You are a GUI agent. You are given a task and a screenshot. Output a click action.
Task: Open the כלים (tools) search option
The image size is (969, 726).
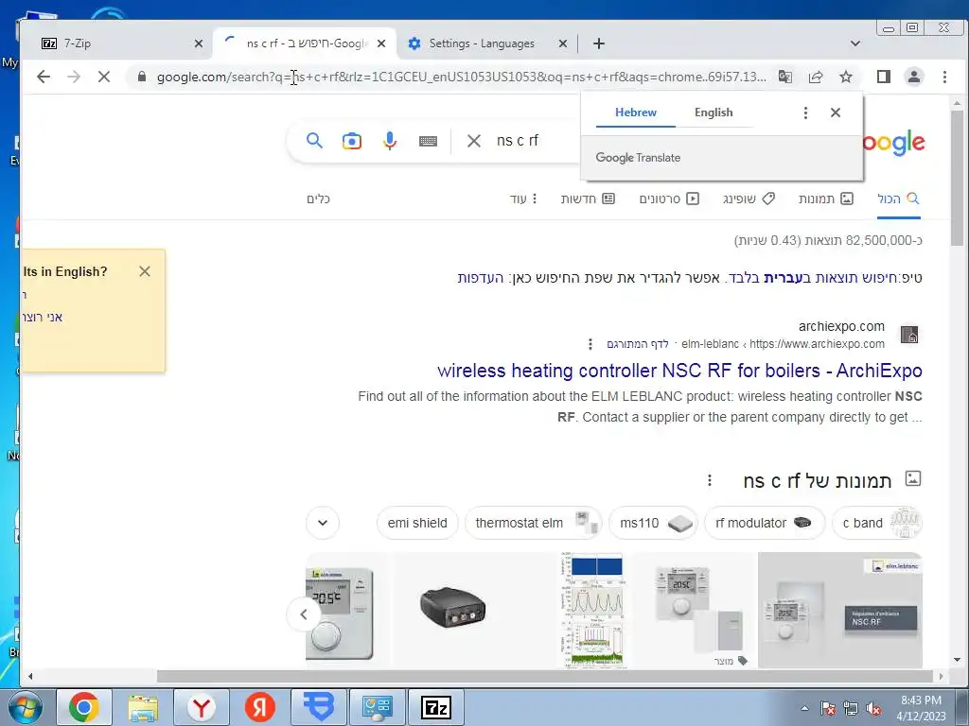click(x=318, y=199)
